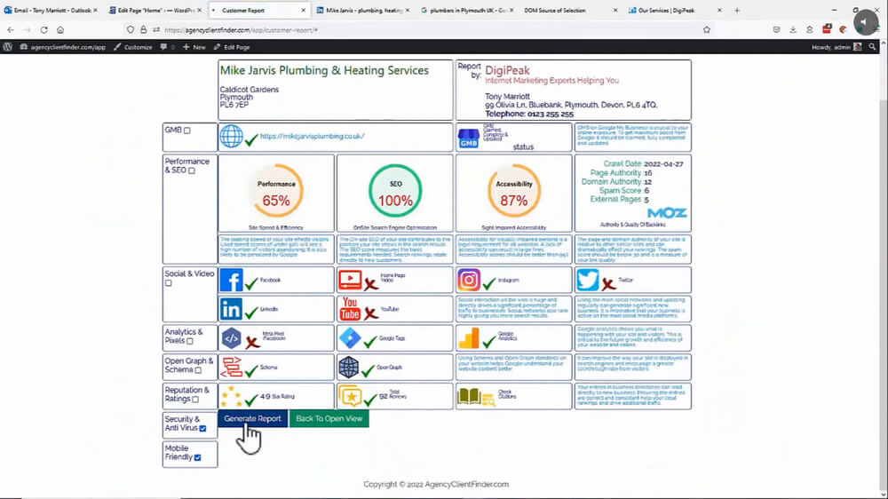Click the browser Home icon
The image size is (888, 499).
click(x=60, y=30)
